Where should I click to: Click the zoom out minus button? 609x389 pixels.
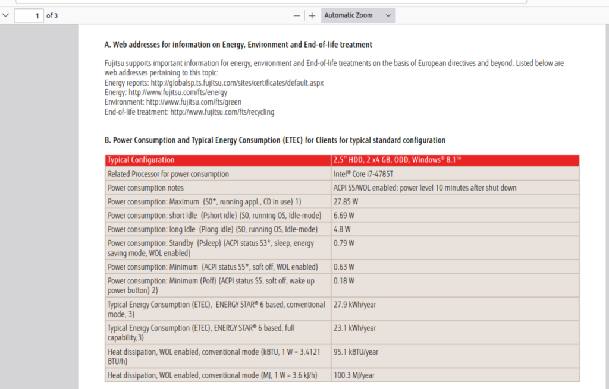tap(297, 15)
